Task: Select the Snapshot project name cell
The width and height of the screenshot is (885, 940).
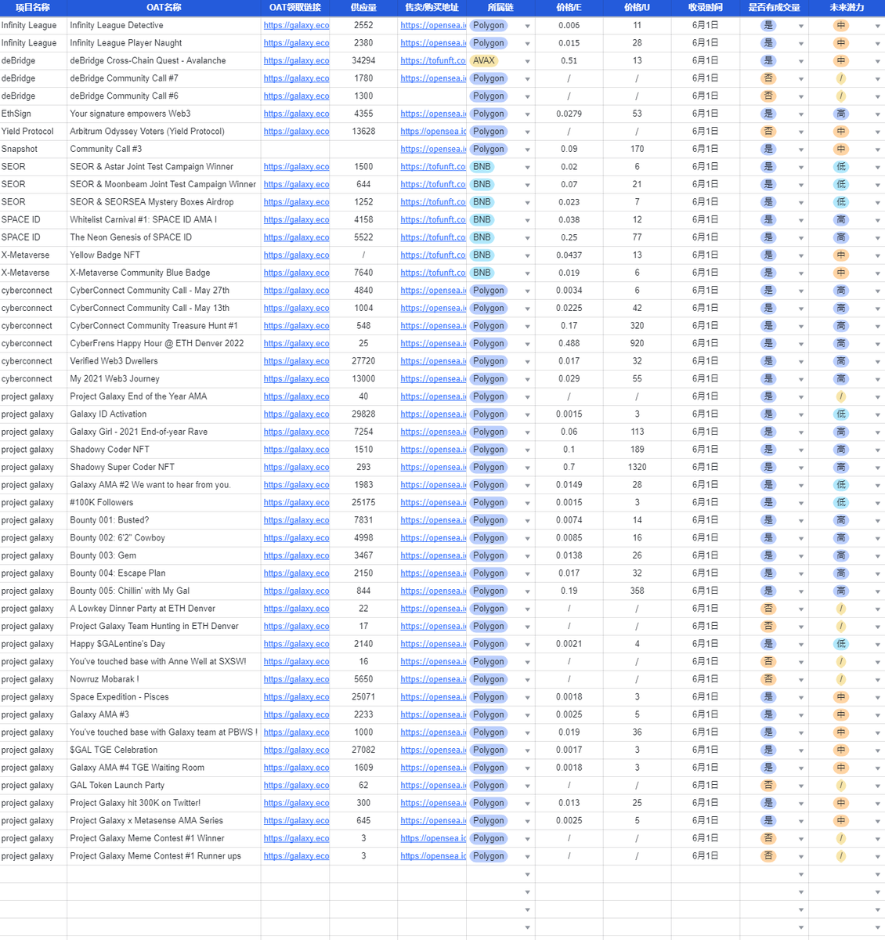Action: pyautogui.click(x=33, y=149)
